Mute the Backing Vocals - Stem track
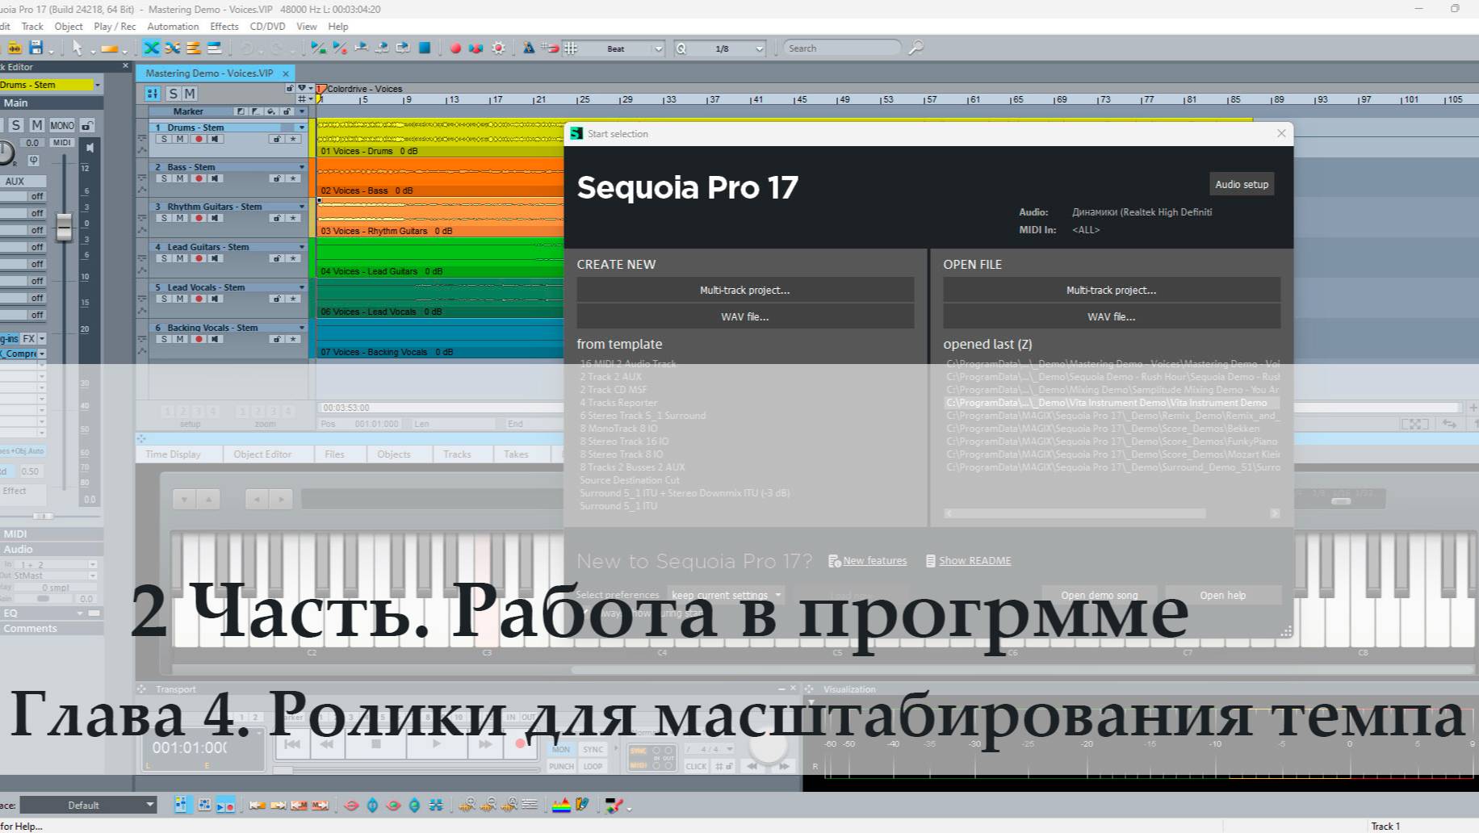This screenshot has height=833, width=1479. click(x=180, y=339)
